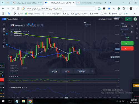Open hotkeys keyboard icon in right sidebar

point(137,38)
